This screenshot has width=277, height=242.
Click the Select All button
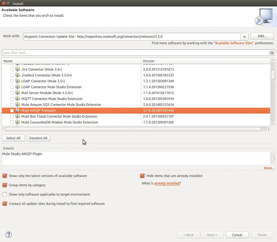[x=13, y=138]
